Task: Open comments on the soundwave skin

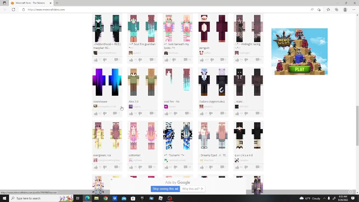Action: [115, 113]
